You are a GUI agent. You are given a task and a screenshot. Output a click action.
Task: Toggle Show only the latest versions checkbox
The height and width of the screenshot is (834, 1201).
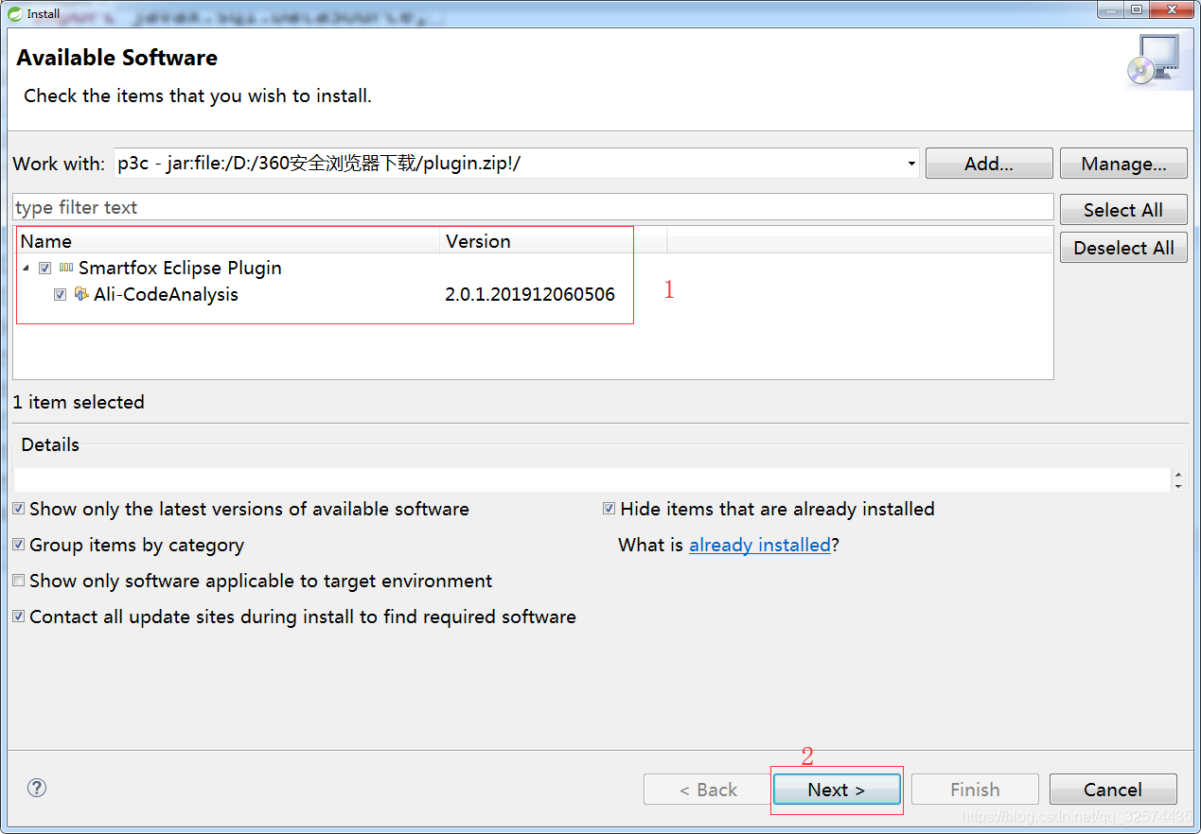click(x=19, y=509)
